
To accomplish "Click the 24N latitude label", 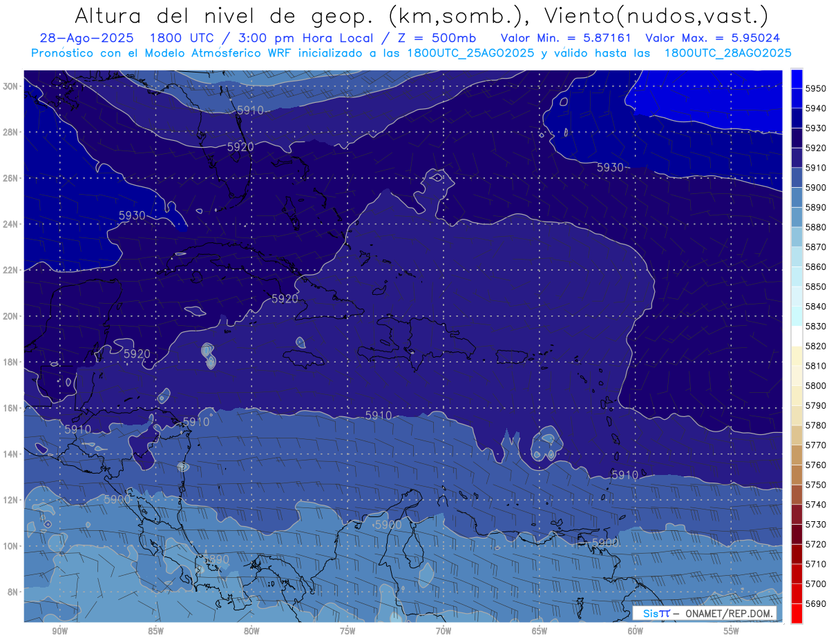I will (x=10, y=224).
